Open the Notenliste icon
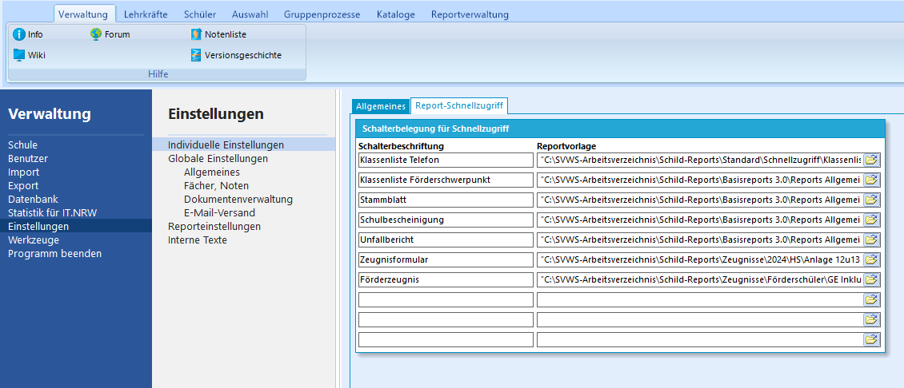 [x=196, y=34]
